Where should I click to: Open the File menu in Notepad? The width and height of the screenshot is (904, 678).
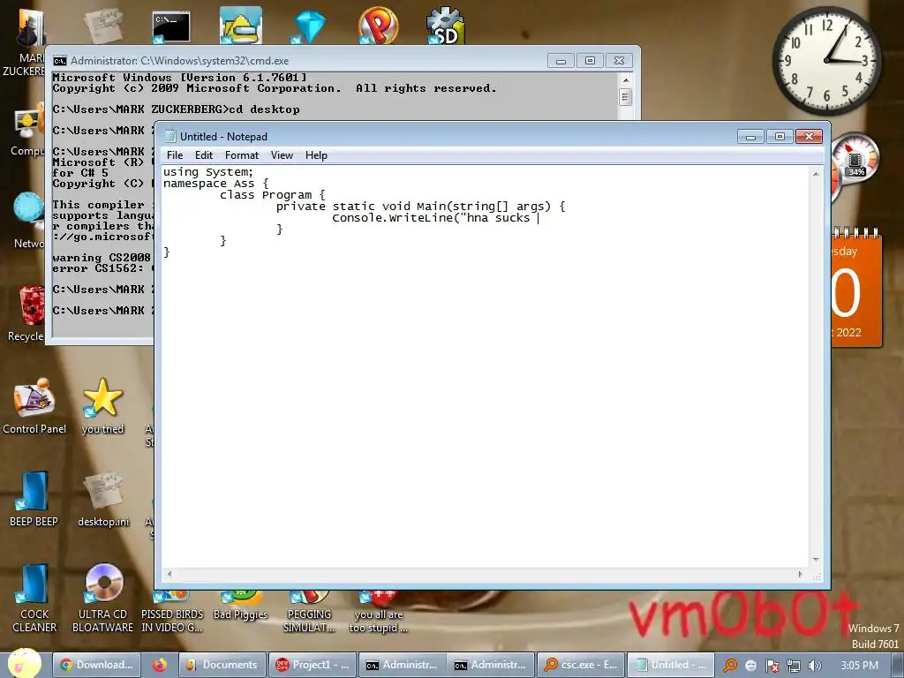coord(175,155)
